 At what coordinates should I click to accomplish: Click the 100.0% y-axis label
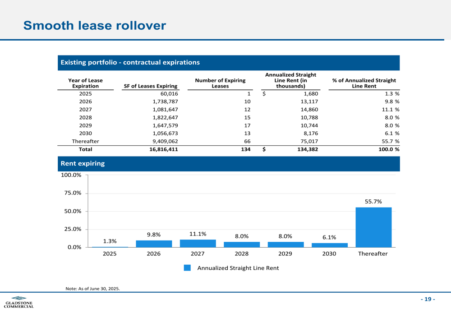(71, 175)
